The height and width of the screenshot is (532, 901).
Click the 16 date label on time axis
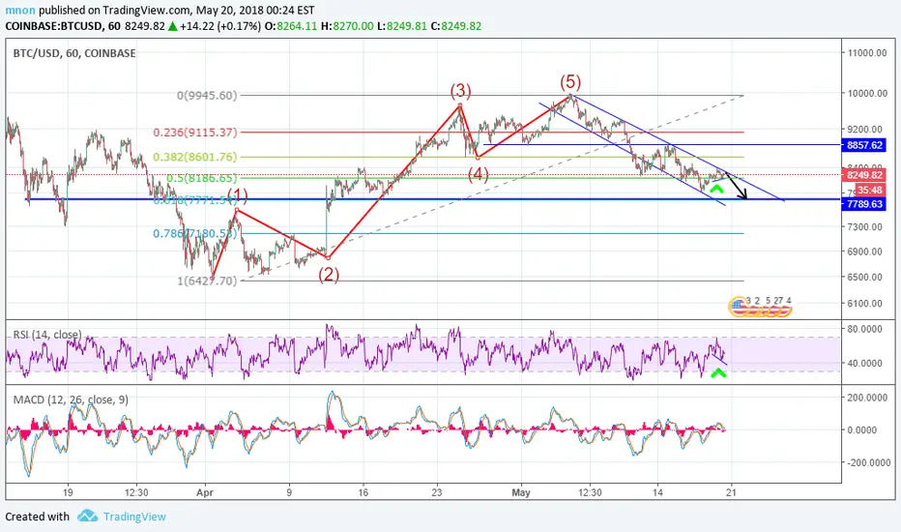363,492
